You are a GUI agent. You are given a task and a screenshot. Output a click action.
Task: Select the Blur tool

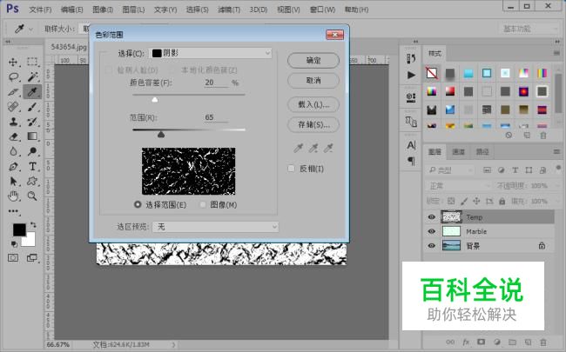tap(13, 151)
